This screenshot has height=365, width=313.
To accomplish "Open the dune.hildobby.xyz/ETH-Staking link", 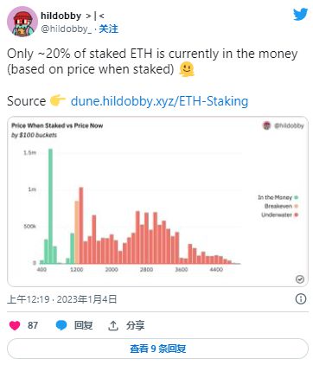I will click(x=159, y=101).
